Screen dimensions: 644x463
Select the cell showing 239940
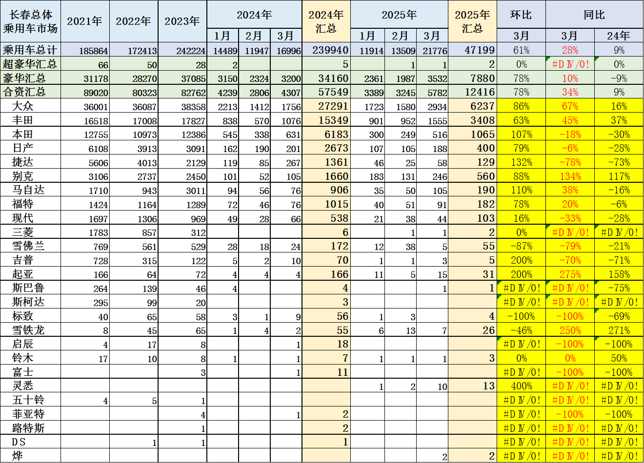pos(326,50)
